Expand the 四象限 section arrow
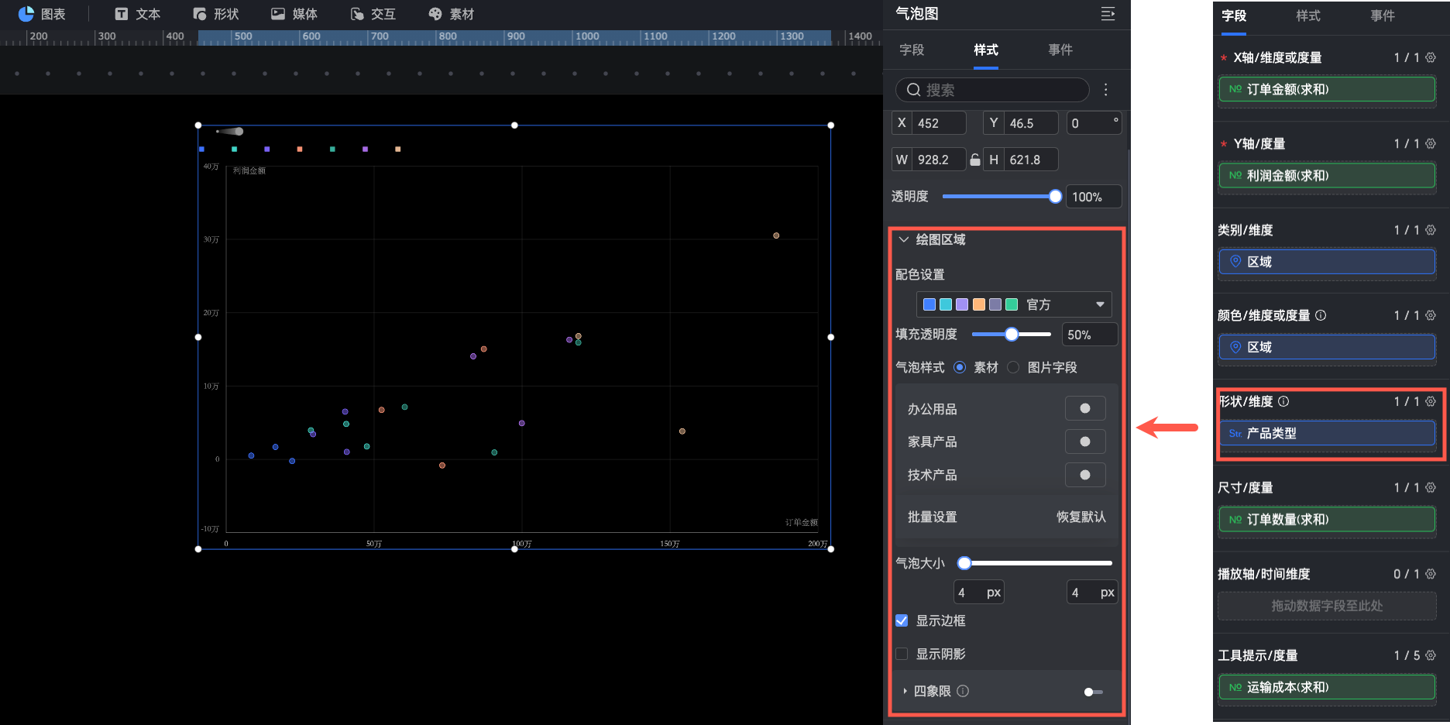Image resolution: width=1450 pixels, height=725 pixels. pyautogui.click(x=905, y=691)
